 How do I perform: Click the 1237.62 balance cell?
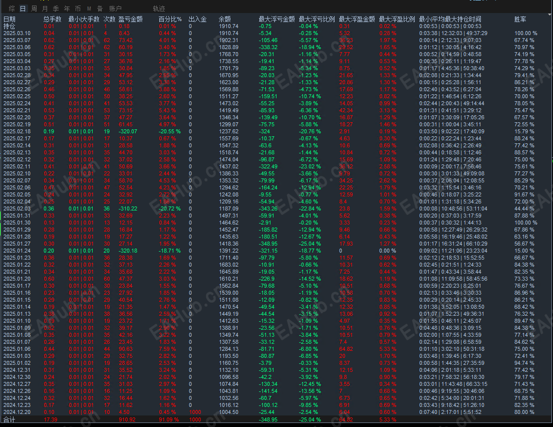pyautogui.click(x=228, y=131)
